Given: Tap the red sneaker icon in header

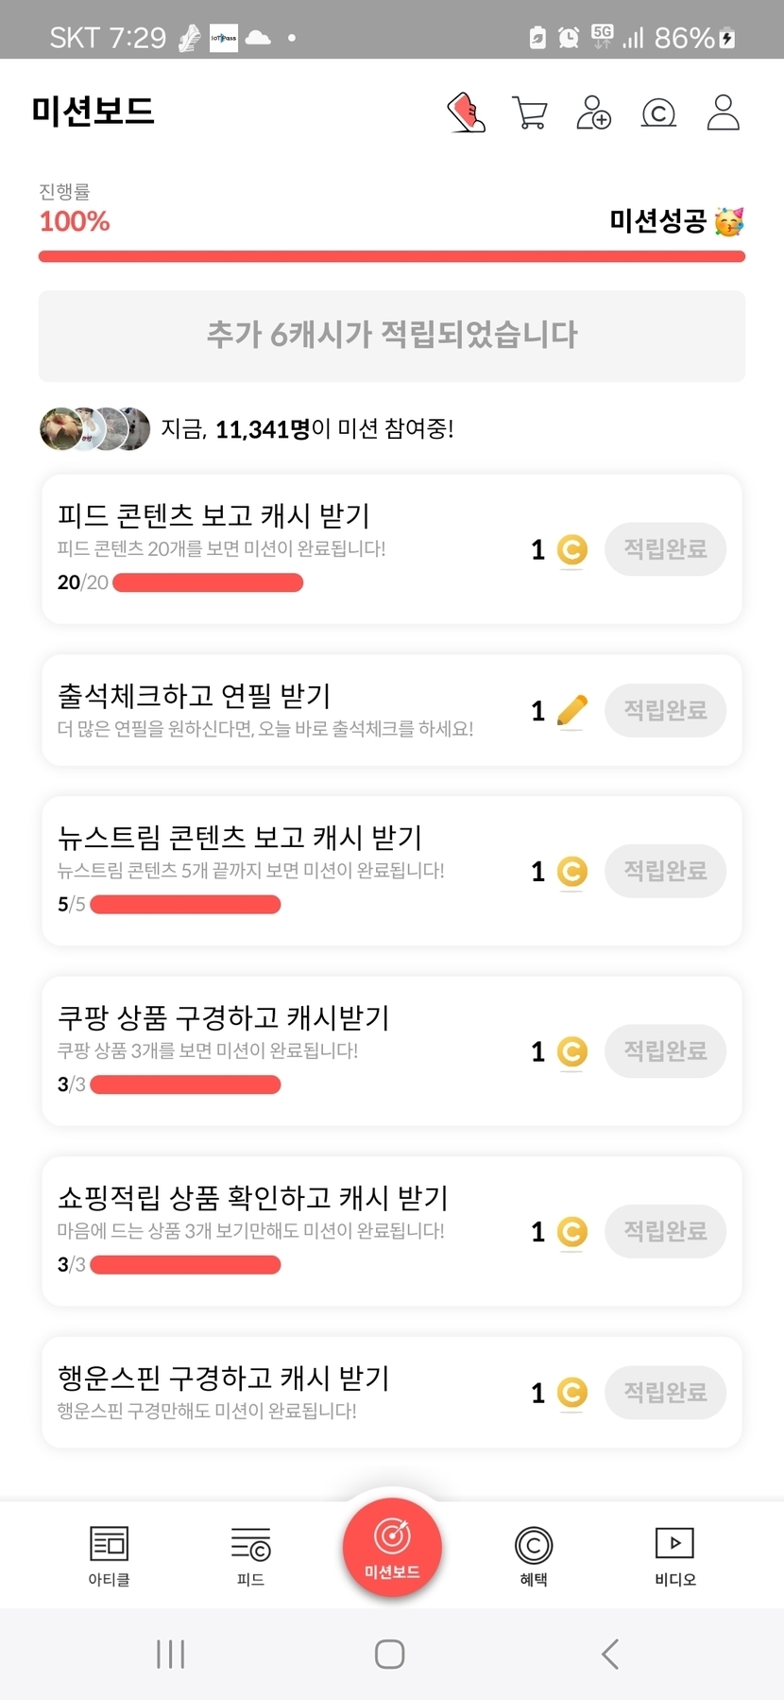Looking at the screenshot, I should (466, 113).
